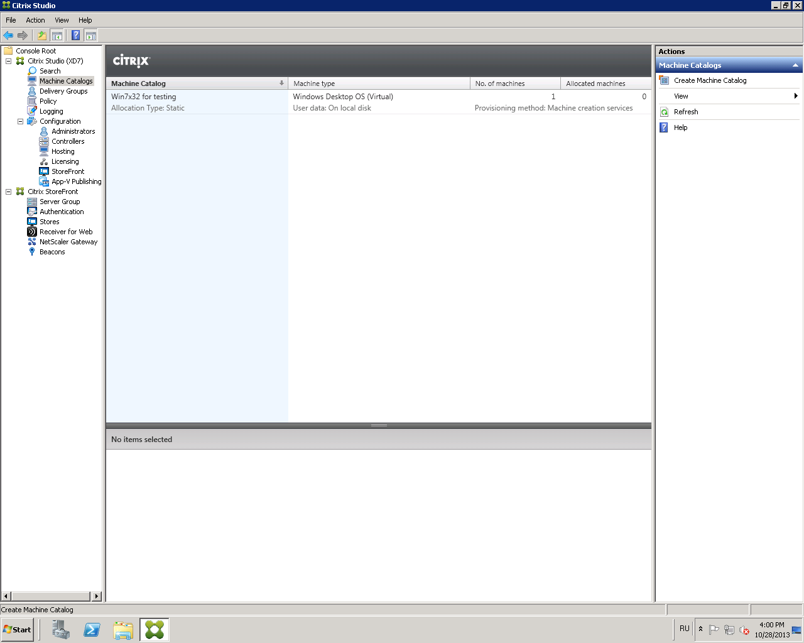
Task: Select the Console Root node
Action: (36, 51)
